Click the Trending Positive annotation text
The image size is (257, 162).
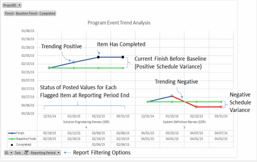(61, 46)
